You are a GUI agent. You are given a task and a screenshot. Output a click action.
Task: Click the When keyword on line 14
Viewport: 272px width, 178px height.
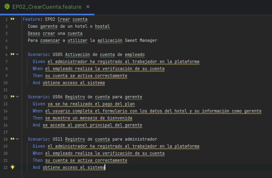point(38,111)
